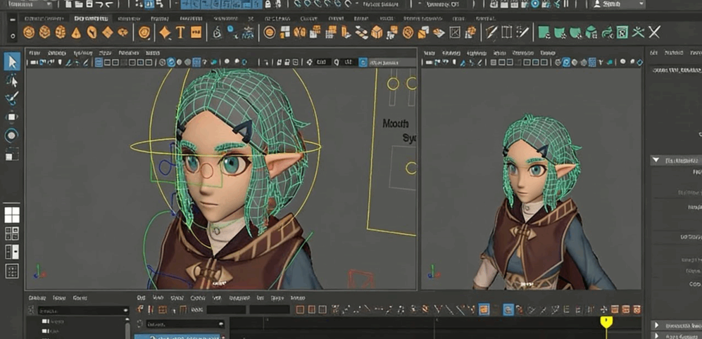Click the yellow circle control below Mouth label
Screen dimensions: 702x339
(410, 168)
